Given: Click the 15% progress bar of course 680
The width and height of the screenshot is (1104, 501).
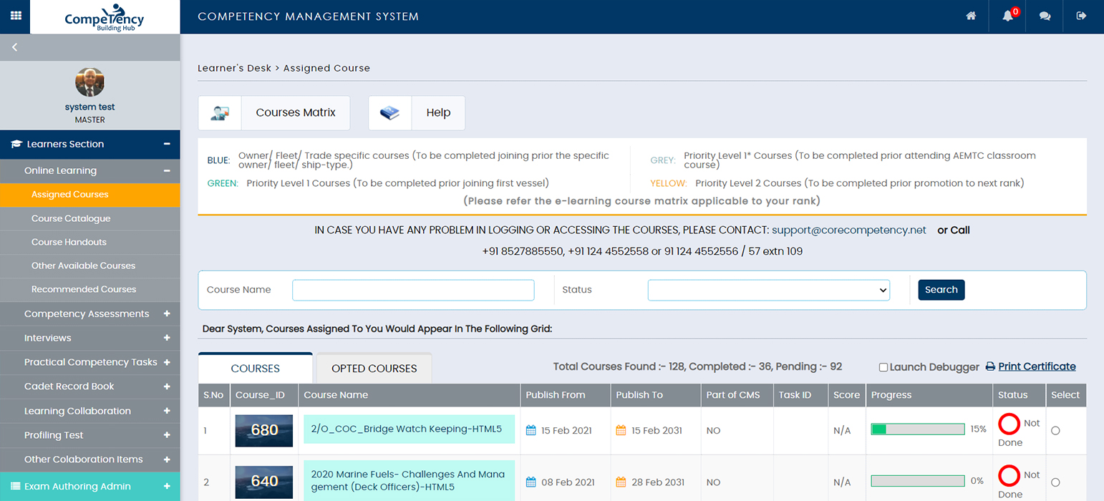Looking at the screenshot, I should [x=918, y=428].
